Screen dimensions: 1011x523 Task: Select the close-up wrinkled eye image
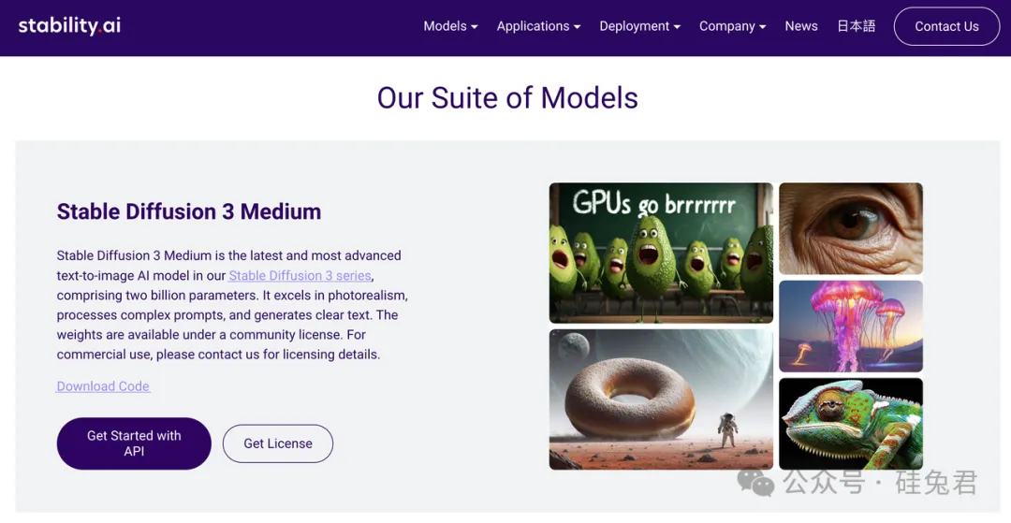click(x=850, y=228)
